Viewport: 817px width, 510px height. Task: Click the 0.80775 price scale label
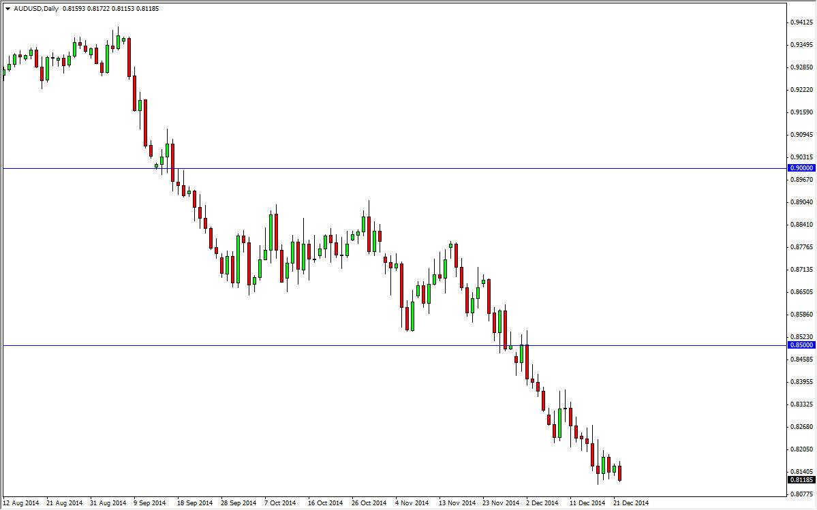[802, 495]
